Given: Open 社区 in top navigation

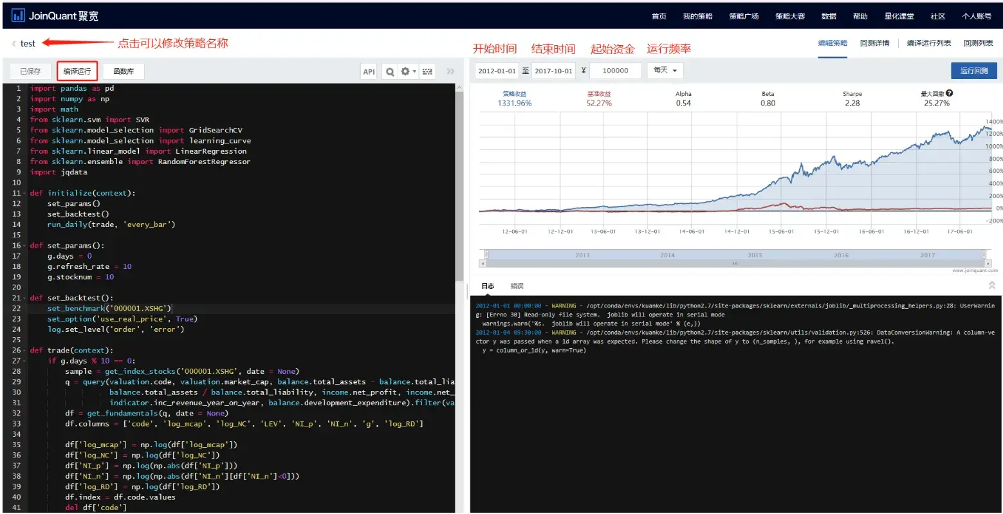Looking at the screenshot, I should [x=937, y=16].
